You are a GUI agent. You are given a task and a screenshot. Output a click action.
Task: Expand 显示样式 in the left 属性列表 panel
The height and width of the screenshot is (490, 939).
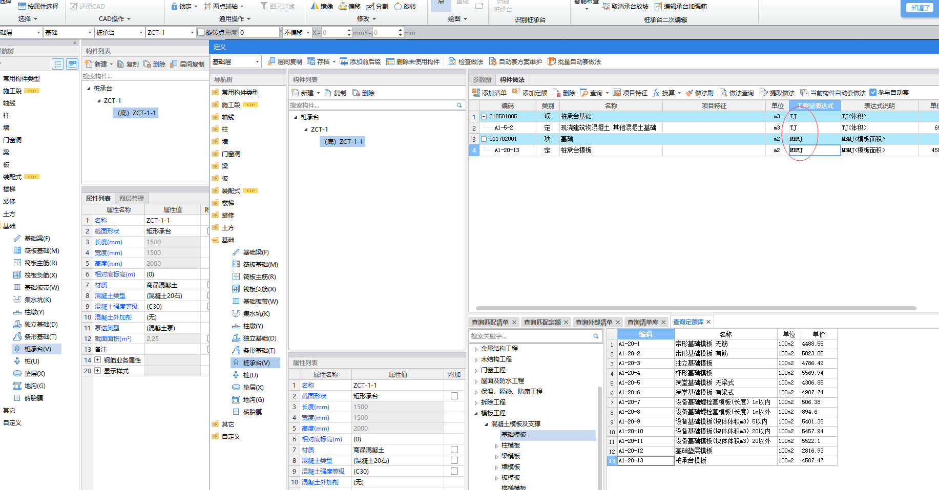[x=97, y=371]
